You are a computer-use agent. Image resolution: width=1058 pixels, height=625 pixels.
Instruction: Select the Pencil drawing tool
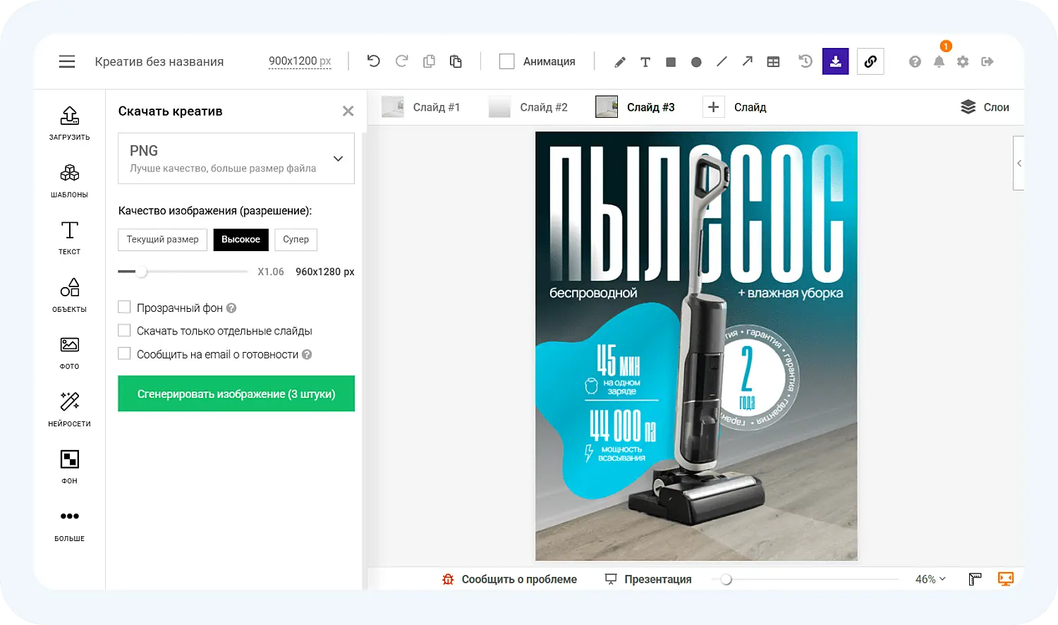tap(619, 61)
